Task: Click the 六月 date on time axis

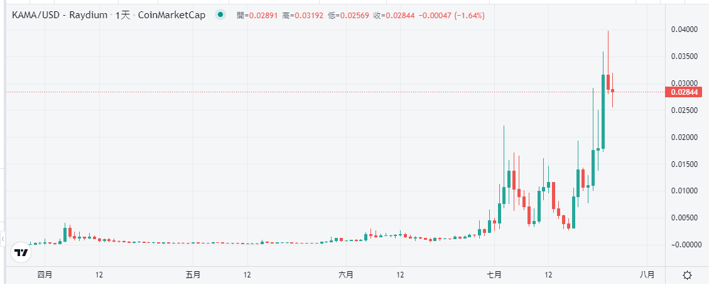Action: [x=345, y=275]
